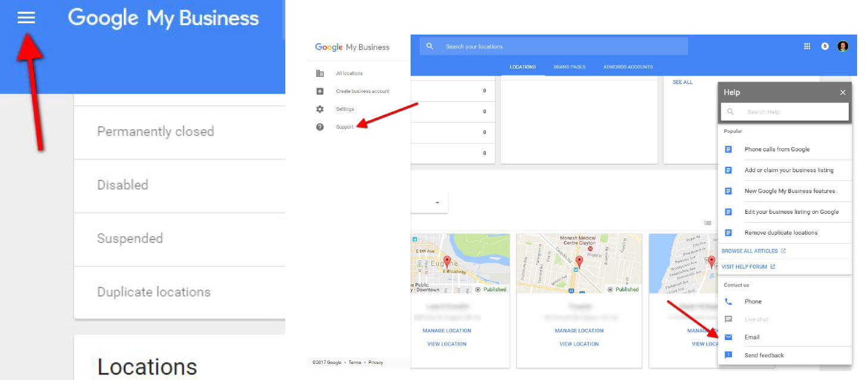Click the See All link
Screen dimensions: 866x380
(x=683, y=82)
